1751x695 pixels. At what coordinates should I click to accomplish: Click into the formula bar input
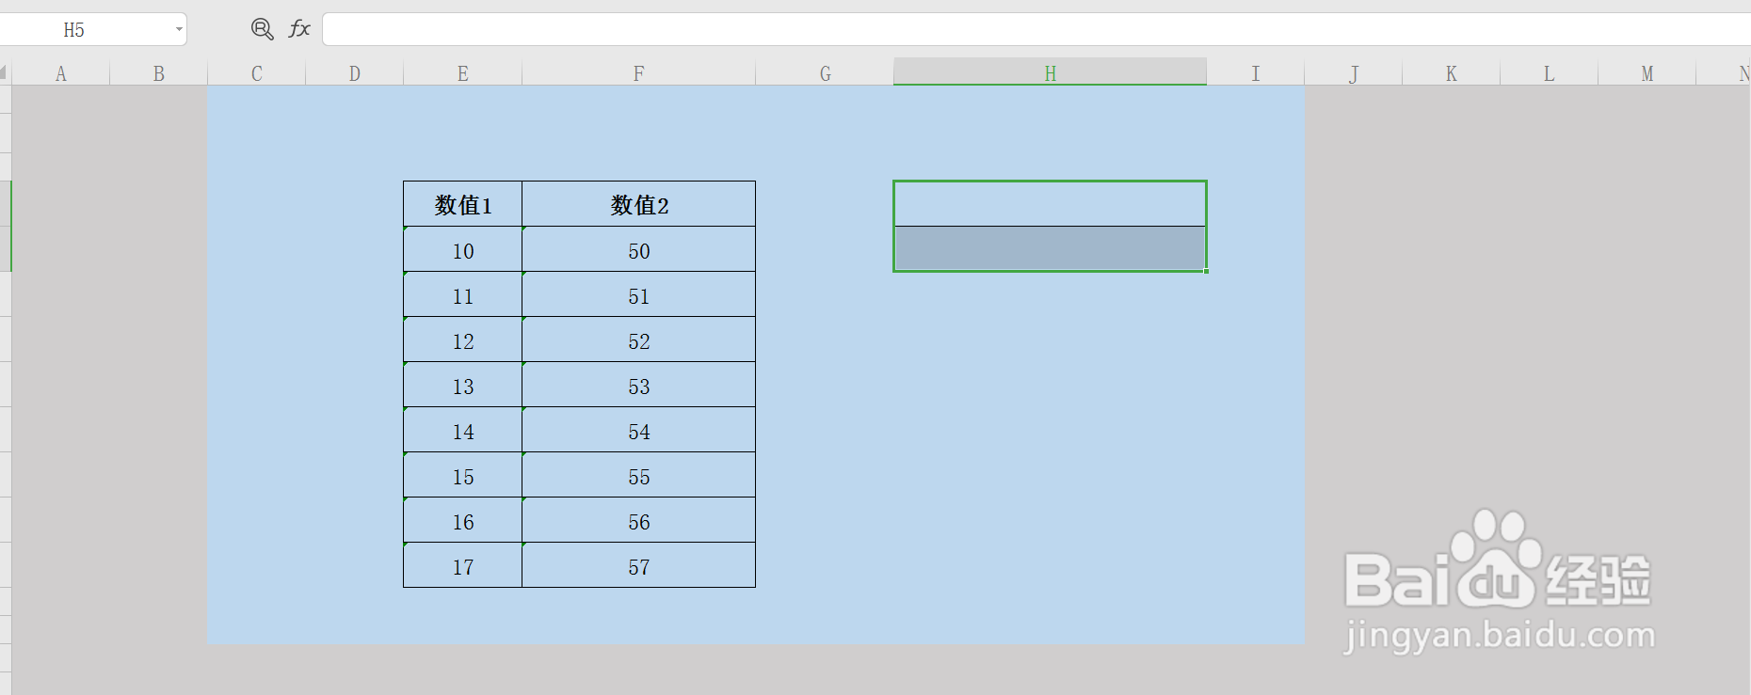pyautogui.click(x=1036, y=29)
